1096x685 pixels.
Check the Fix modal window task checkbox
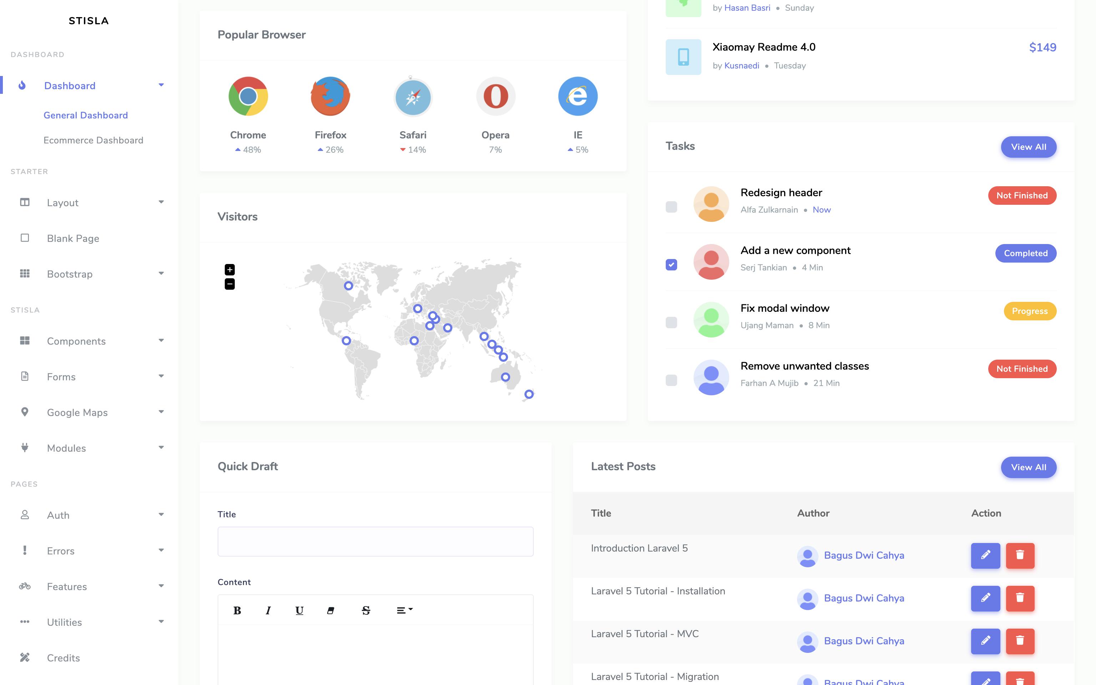(x=671, y=323)
